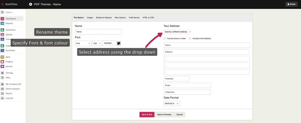Open the Customers sidebar icon

[2, 30]
